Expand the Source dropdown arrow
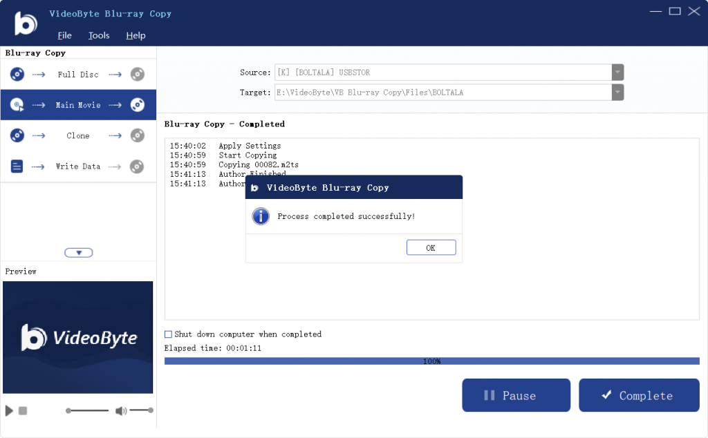This screenshot has width=708, height=438. [x=617, y=72]
